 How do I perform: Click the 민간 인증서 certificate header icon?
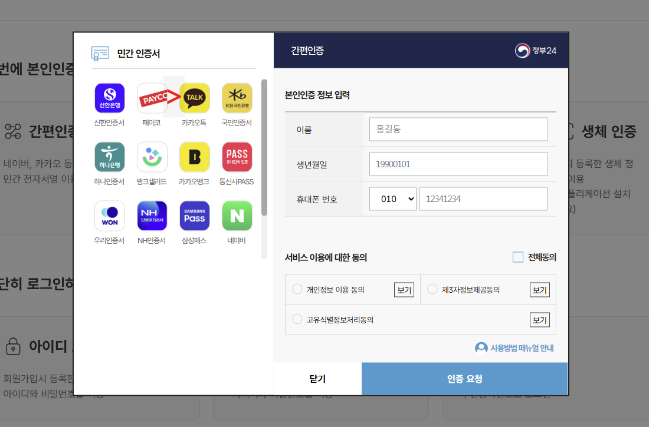100,54
